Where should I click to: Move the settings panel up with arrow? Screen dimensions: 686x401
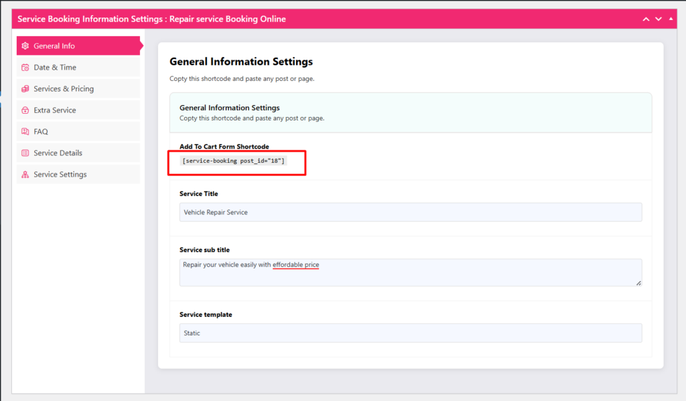coord(646,19)
